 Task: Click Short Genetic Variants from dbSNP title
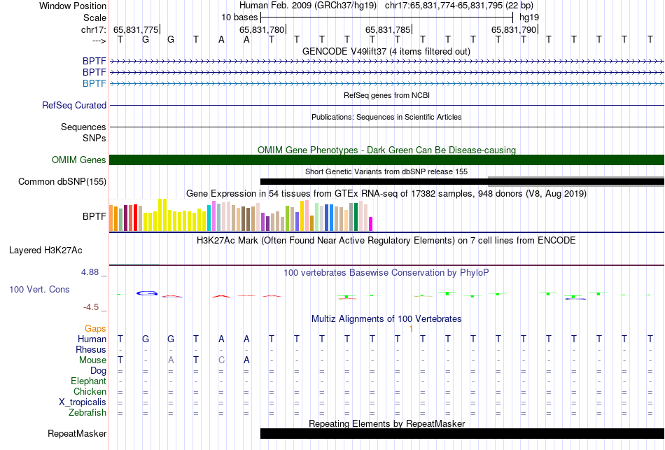386,171
